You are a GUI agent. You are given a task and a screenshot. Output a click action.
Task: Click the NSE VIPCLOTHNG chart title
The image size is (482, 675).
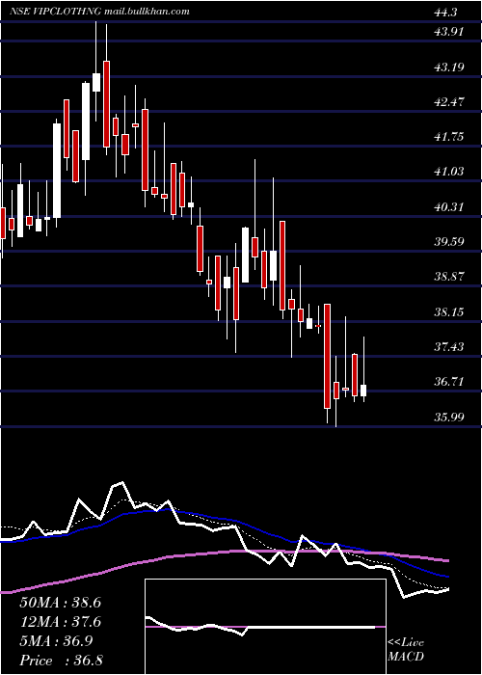coord(100,12)
